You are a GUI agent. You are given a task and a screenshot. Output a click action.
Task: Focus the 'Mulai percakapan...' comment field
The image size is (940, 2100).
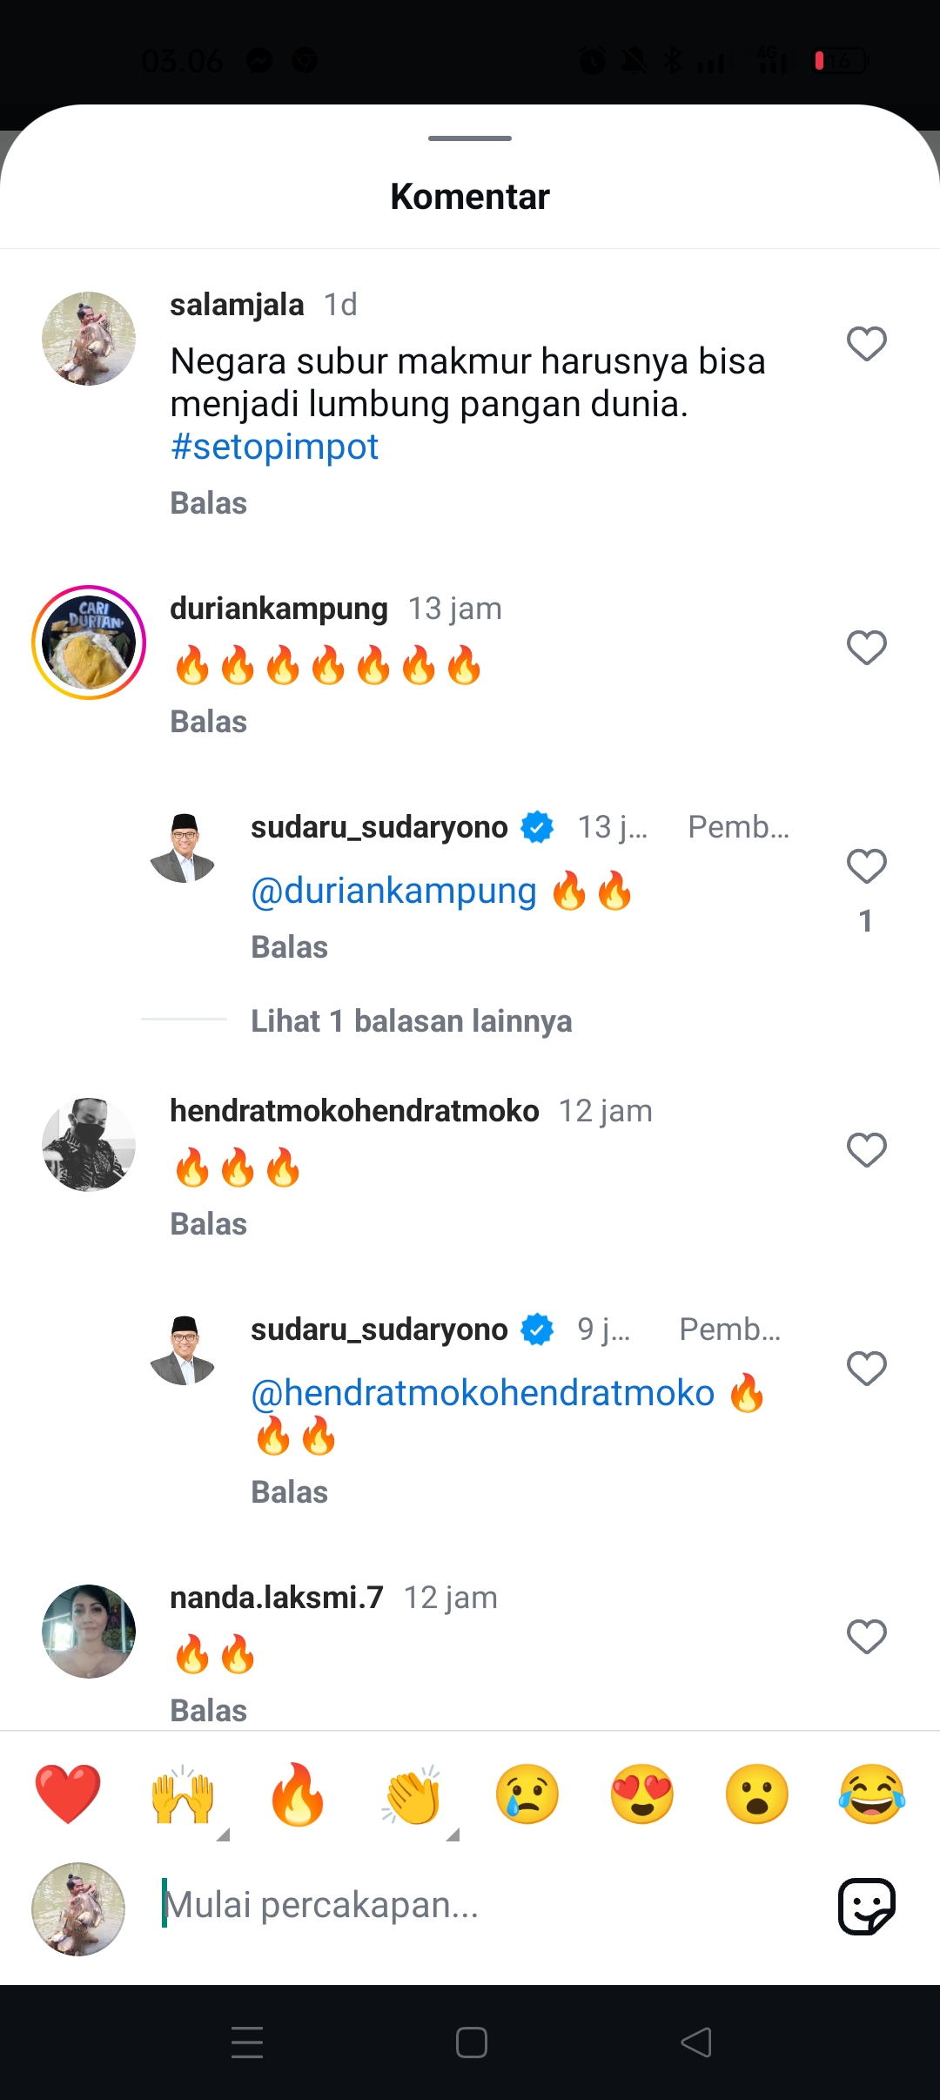pyautogui.click(x=487, y=1906)
